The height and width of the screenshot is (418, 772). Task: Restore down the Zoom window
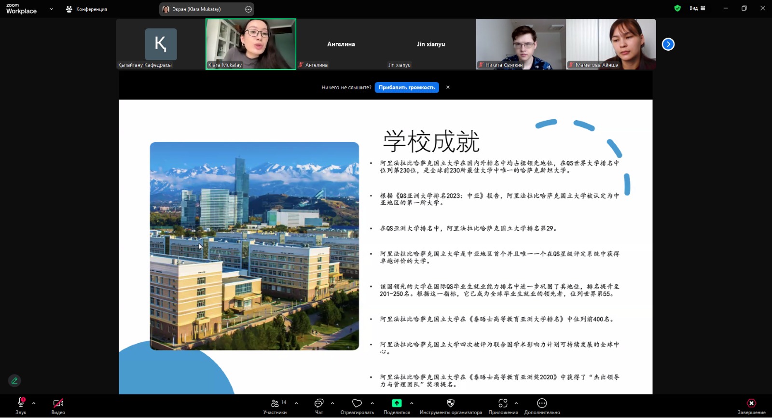click(744, 8)
